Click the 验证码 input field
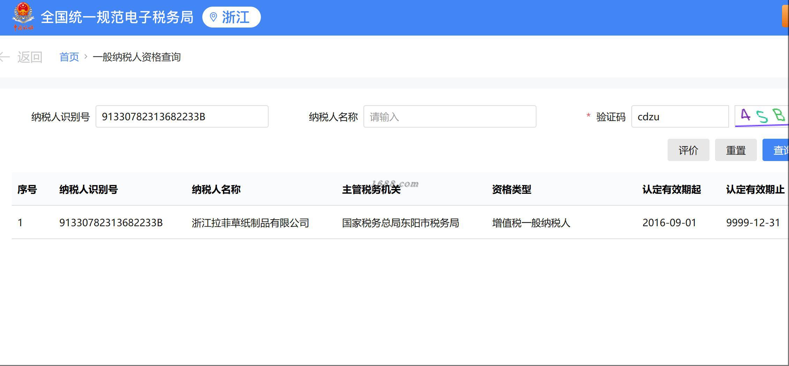This screenshot has height=366, width=789. pos(680,116)
